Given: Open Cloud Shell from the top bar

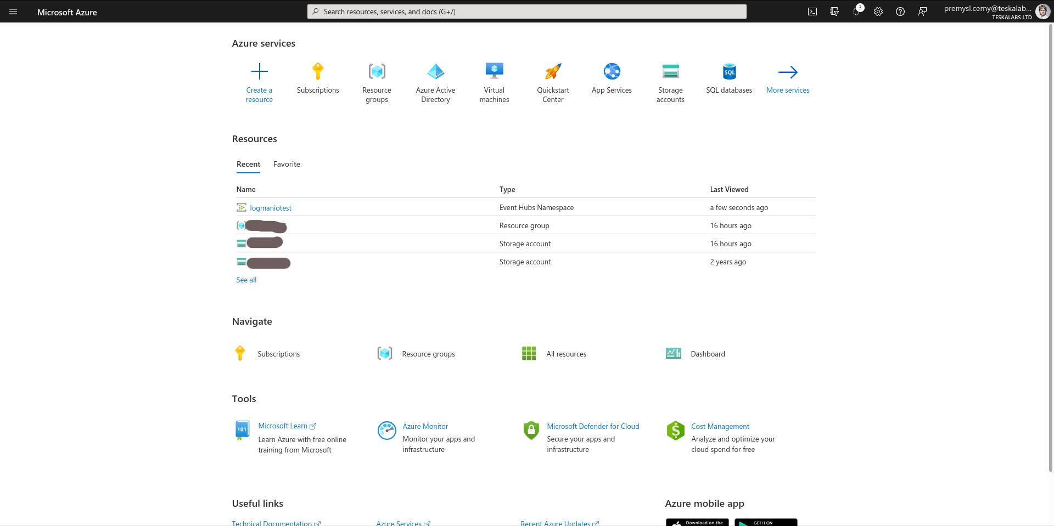Looking at the screenshot, I should pos(812,12).
